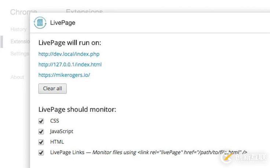Select Extensions in the left sidebar
Screen dimensions: 270x168
[20, 41]
